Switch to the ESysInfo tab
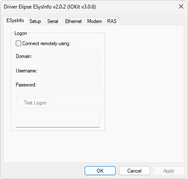This screenshot has height=179, width=188. click(15, 21)
